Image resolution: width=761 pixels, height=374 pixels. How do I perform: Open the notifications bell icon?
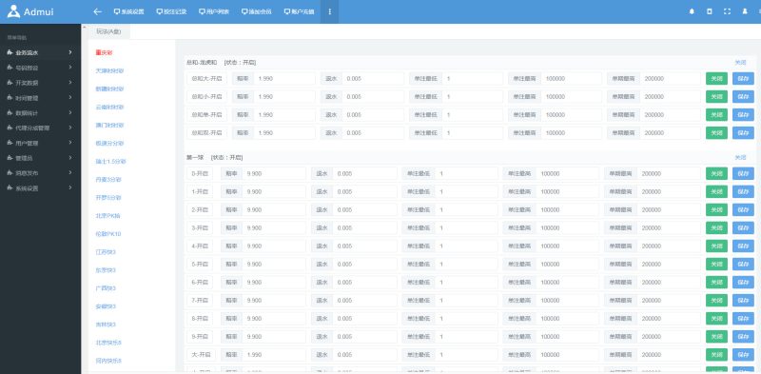(x=692, y=11)
